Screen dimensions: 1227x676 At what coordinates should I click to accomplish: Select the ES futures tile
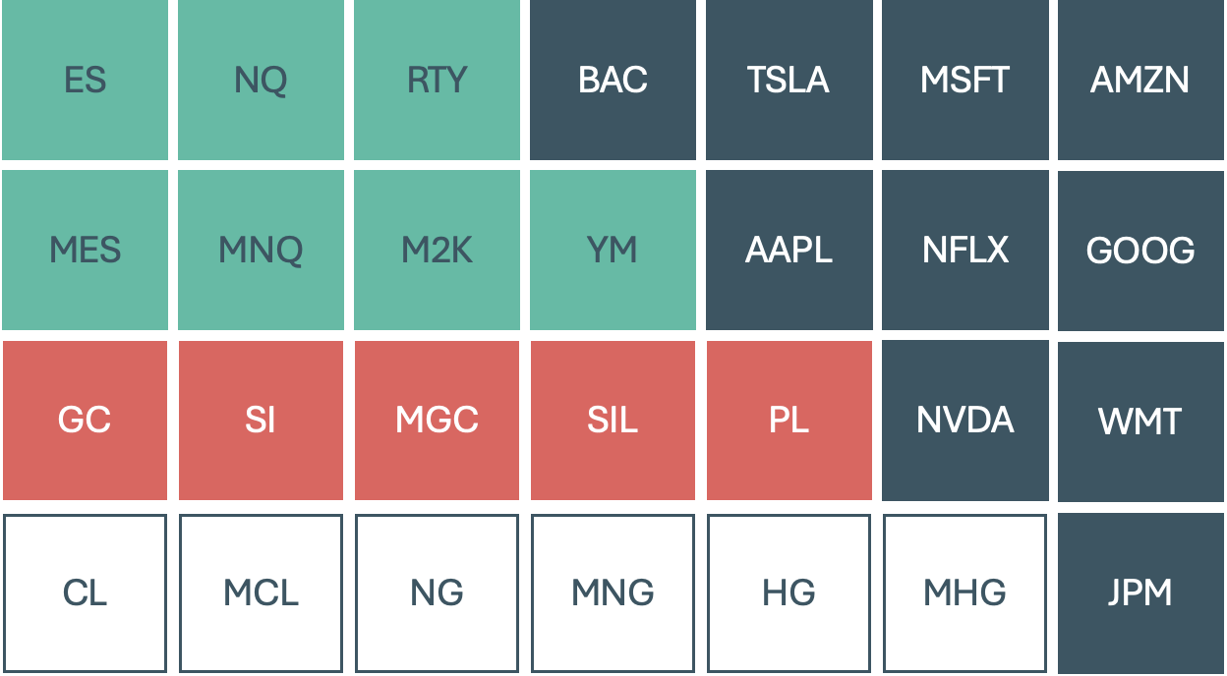click(85, 80)
